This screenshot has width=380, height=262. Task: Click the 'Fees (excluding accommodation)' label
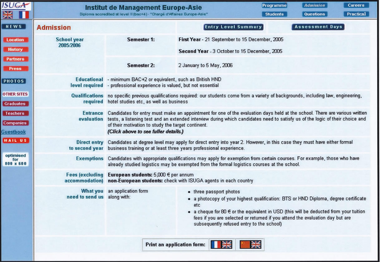pos(84,178)
